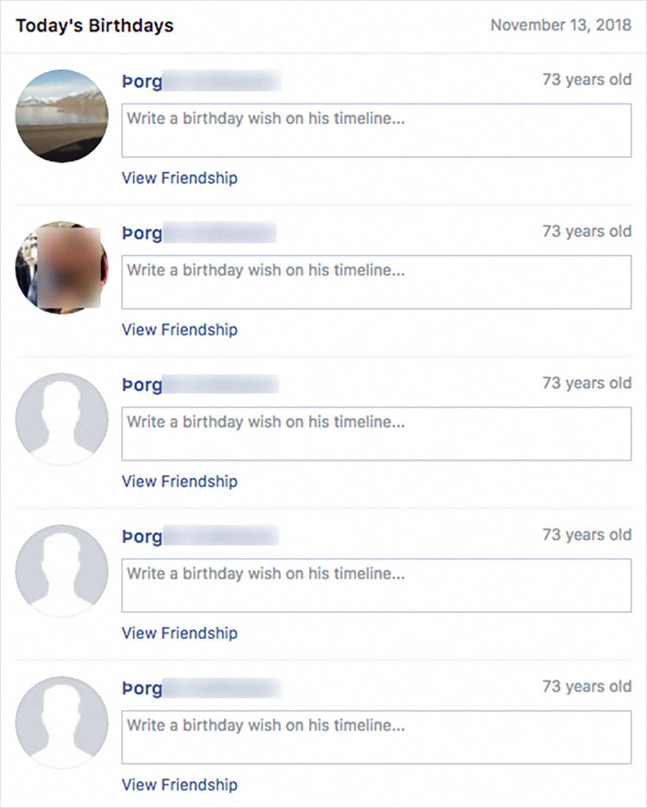Select the fourth Þorg name link
647x808 pixels.
tap(137, 535)
